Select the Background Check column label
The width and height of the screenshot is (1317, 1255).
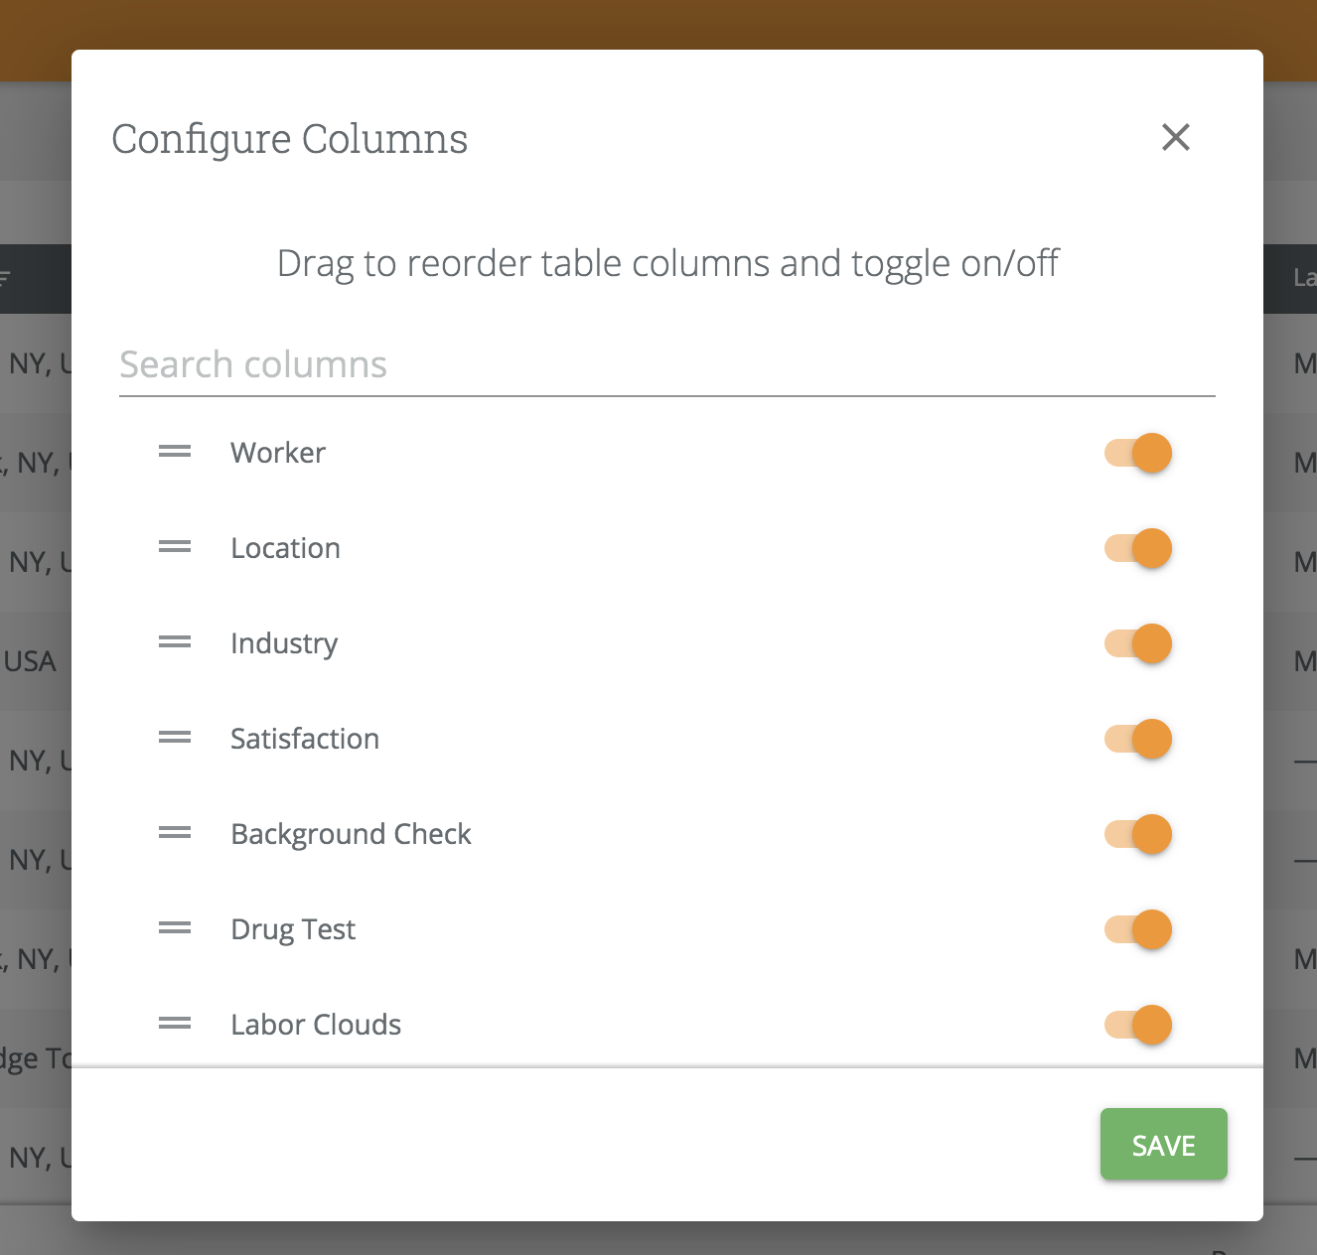(351, 834)
